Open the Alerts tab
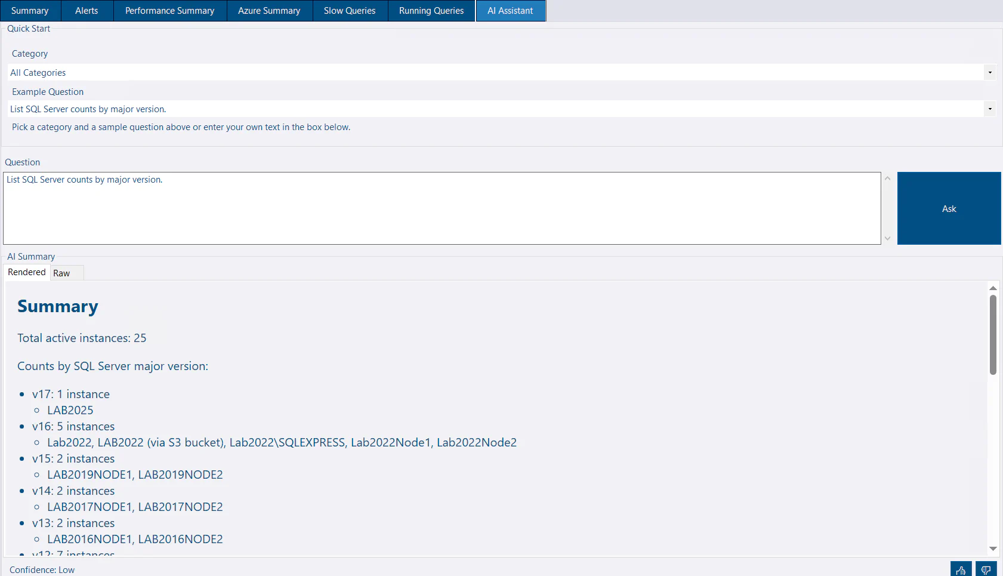1003x576 pixels. pyautogui.click(x=87, y=11)
